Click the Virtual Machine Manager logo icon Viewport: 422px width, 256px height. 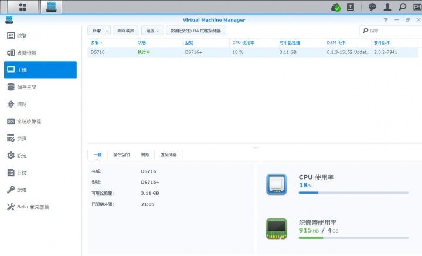pyautogui.click(x=9, y=20)
